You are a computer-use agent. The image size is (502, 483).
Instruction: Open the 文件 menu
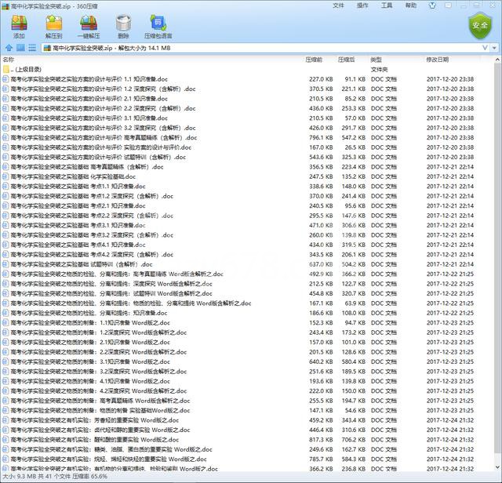(338, 5)
